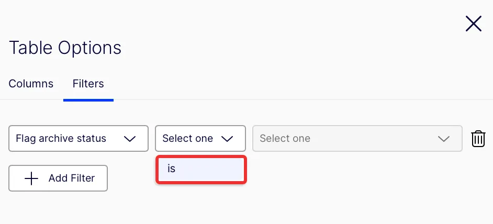The image size is (493, 224).
Task: Click chevron arrow of greyed value dropdown
Action: [x=444, y=139]
